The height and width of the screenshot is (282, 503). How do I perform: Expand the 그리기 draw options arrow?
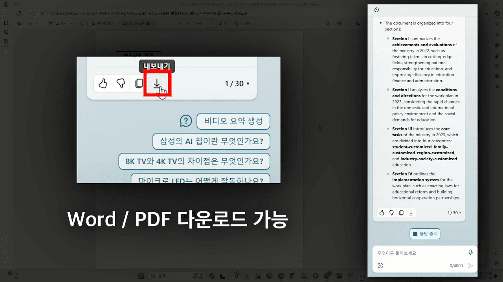pos(71,23)
